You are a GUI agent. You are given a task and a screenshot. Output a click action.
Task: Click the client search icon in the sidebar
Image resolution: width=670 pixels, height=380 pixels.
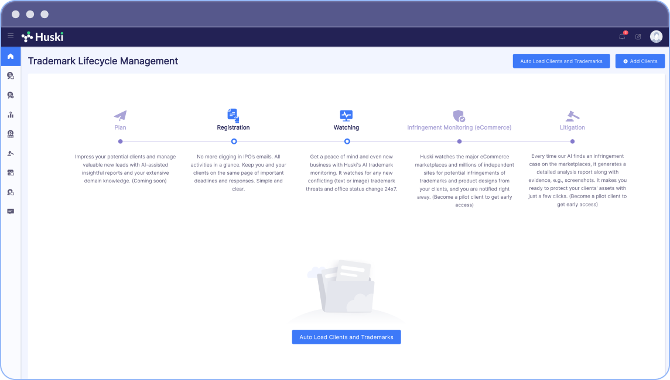11,192
